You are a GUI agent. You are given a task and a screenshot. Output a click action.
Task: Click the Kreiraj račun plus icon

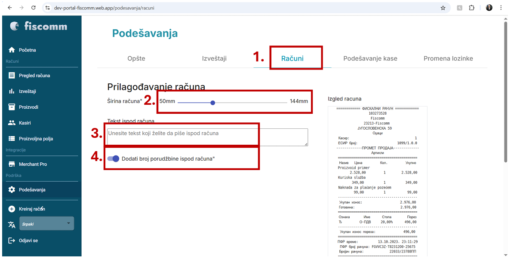[x=12, y=209]
